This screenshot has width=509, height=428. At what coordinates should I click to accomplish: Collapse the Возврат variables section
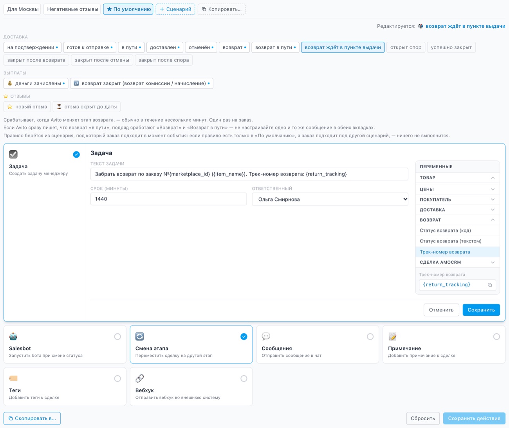457,220
